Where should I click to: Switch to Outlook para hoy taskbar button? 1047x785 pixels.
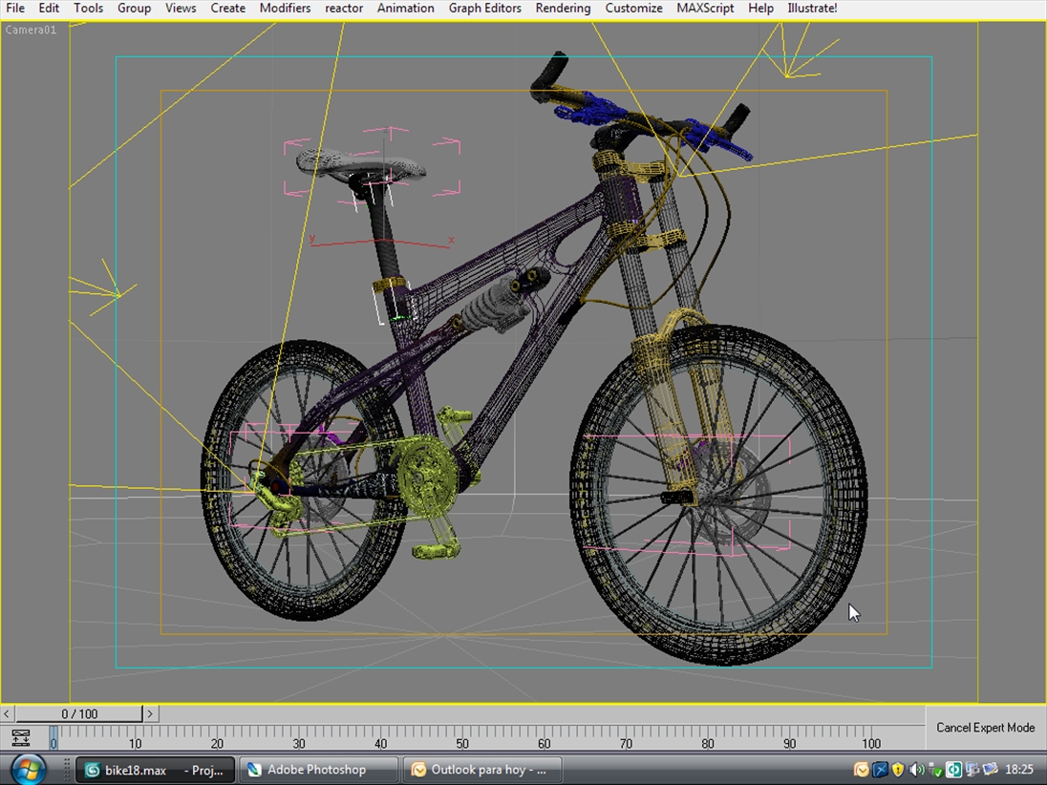pyautogui.click(x=481, y=770)
